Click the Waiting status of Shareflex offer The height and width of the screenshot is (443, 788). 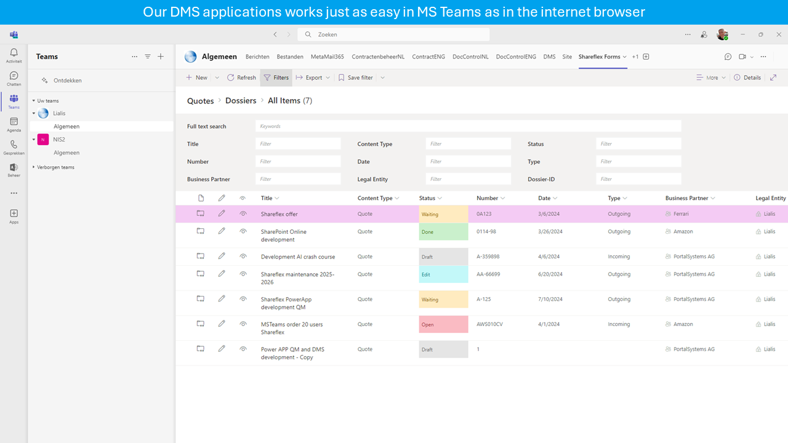[x=443, y=214]
